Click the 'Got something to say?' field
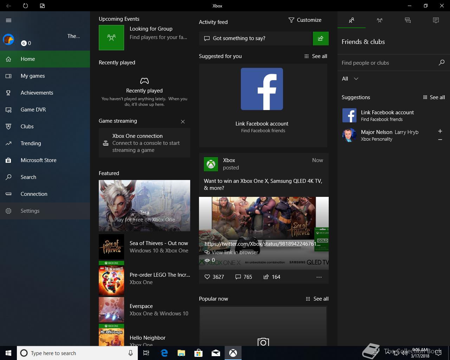The image size is (450, 360). pyautogui.click(x=256, y=38)
